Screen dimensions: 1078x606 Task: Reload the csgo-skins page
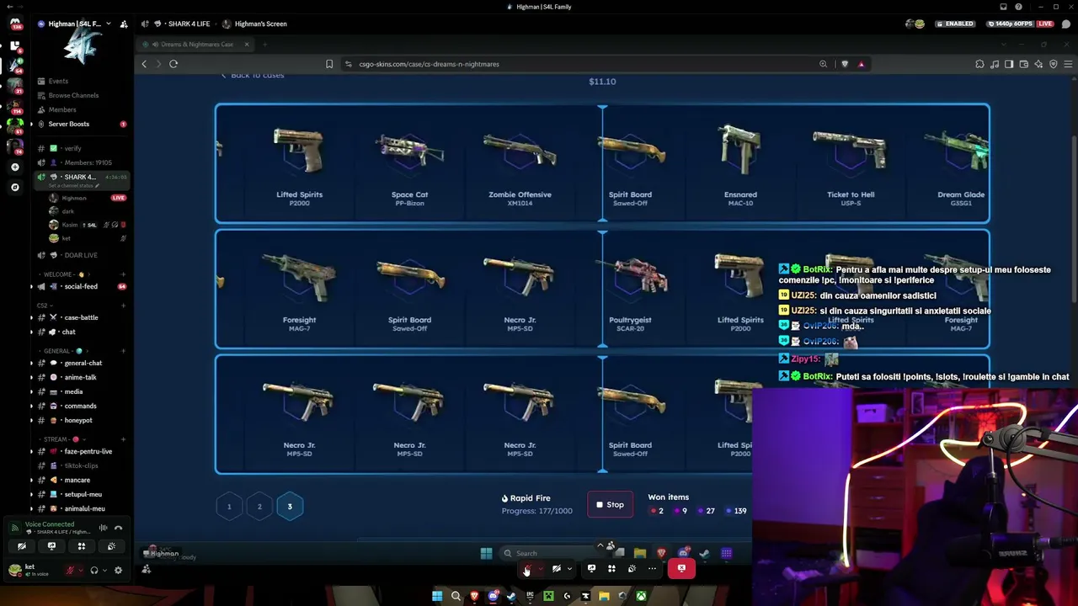point(173,64)
